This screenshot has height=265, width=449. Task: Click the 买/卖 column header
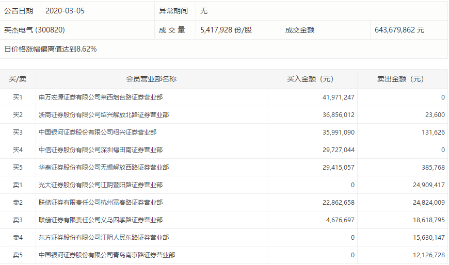tap(18, 79)
